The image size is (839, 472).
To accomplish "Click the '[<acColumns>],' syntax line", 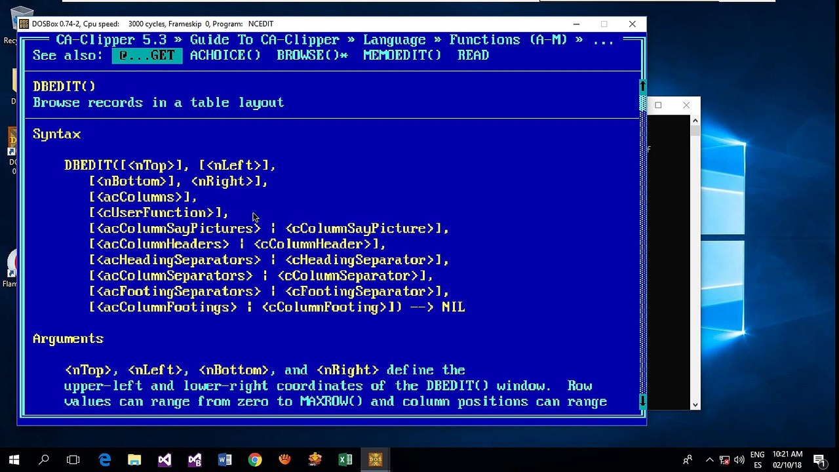I will (143, 197).
